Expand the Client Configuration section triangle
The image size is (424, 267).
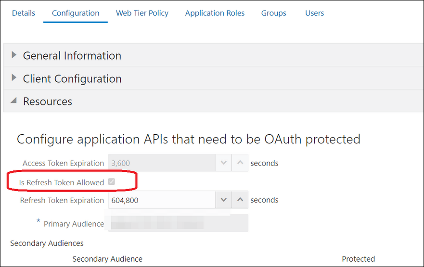tap(14, 78)
